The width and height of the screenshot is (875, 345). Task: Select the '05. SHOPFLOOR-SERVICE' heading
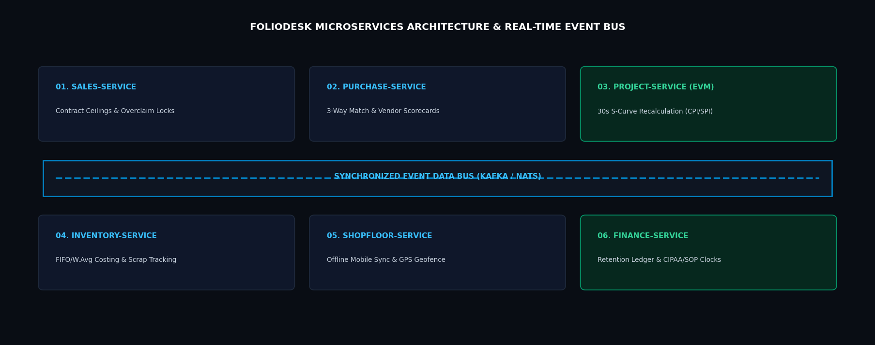[x=379, y=236]
